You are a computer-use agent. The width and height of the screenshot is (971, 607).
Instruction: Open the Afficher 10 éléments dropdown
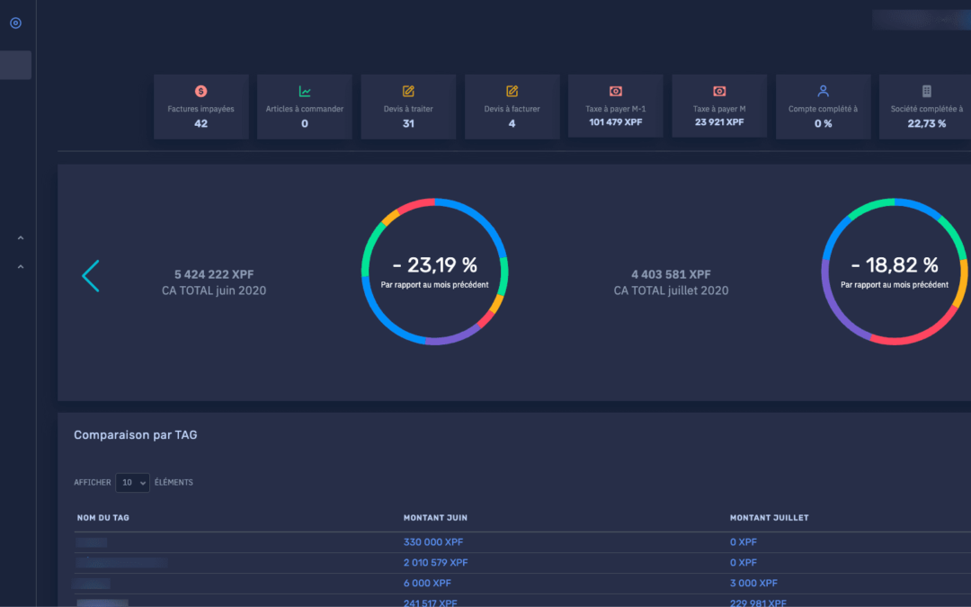(133, 483)
